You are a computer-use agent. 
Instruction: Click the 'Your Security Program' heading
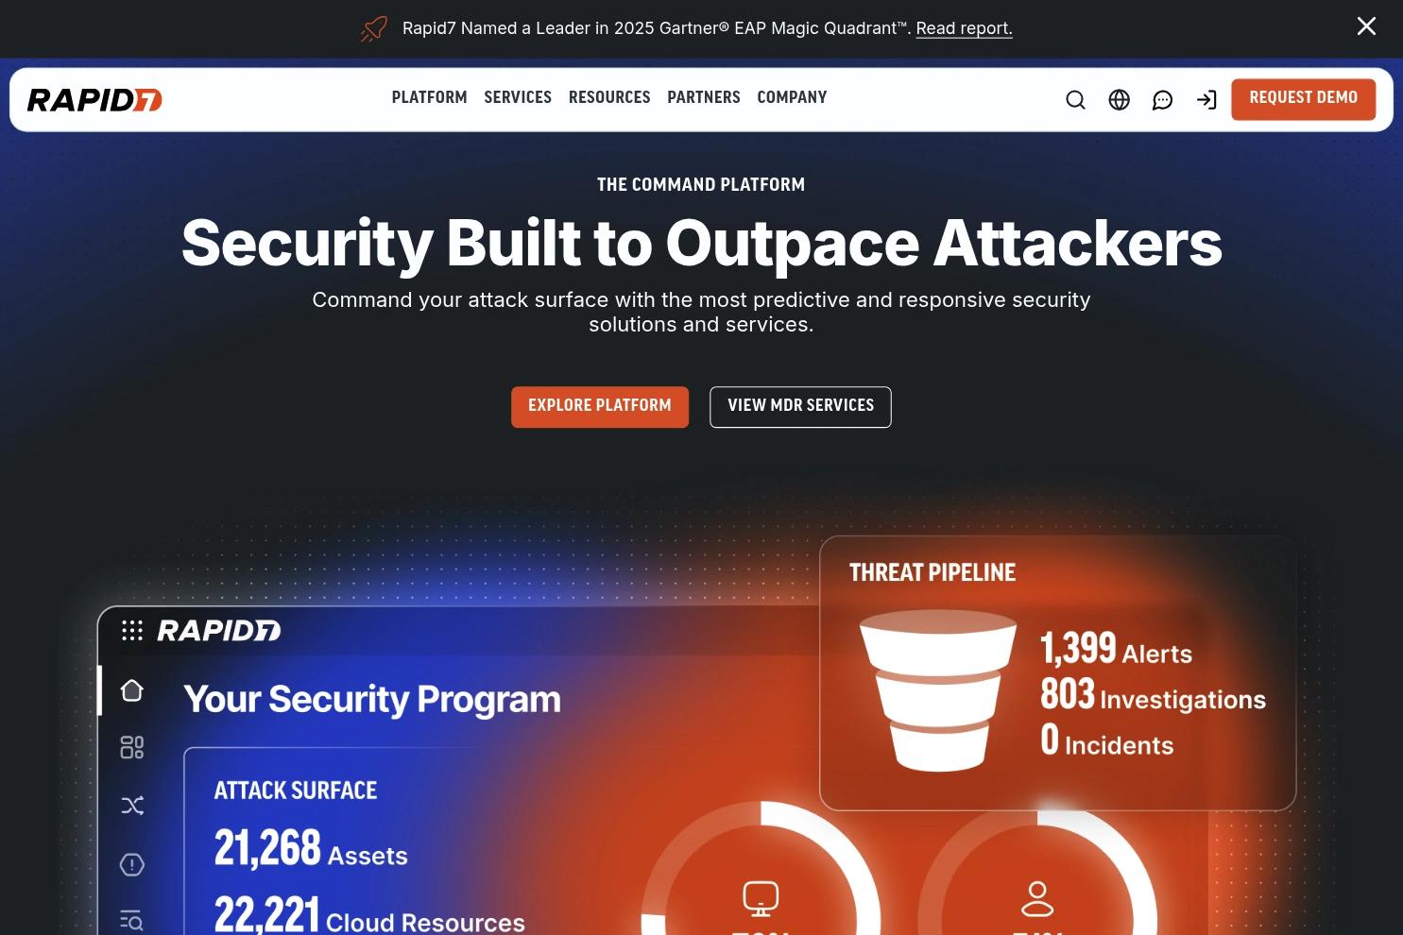pyautogui.click(x=372, y=699)
